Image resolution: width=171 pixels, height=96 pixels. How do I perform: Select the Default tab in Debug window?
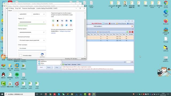(10, 11)
